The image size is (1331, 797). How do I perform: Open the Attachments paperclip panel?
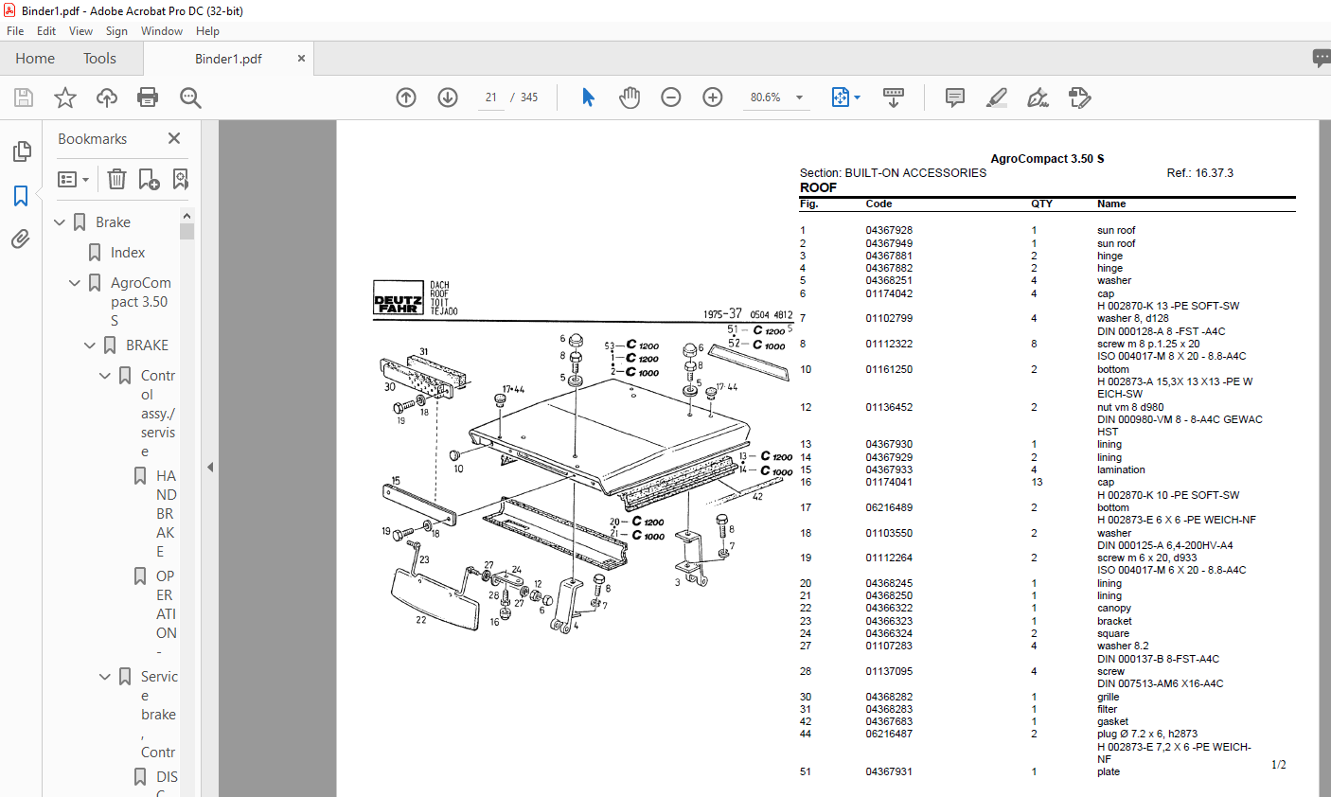click(21, 239)
